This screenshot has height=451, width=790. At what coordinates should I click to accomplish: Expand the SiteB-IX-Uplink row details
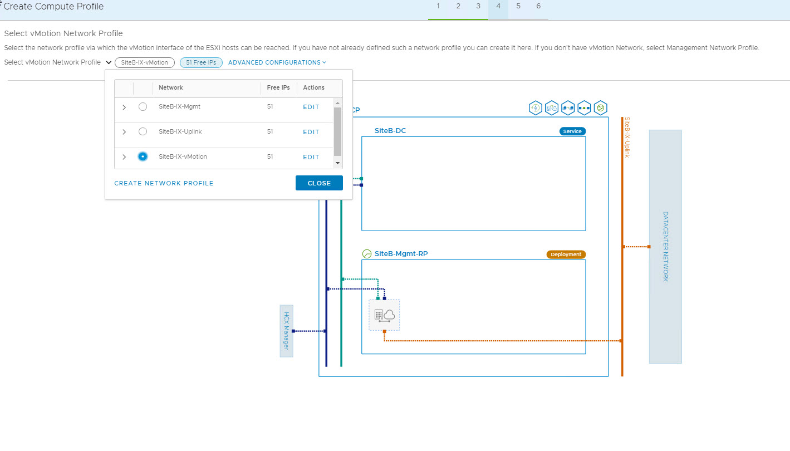[x=124, y=132]
